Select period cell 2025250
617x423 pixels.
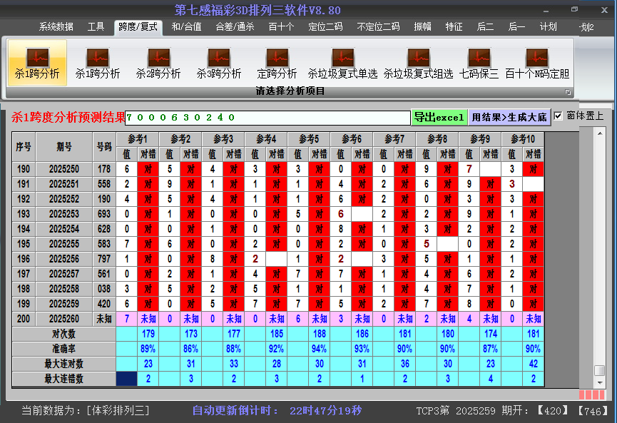(64, 169)
